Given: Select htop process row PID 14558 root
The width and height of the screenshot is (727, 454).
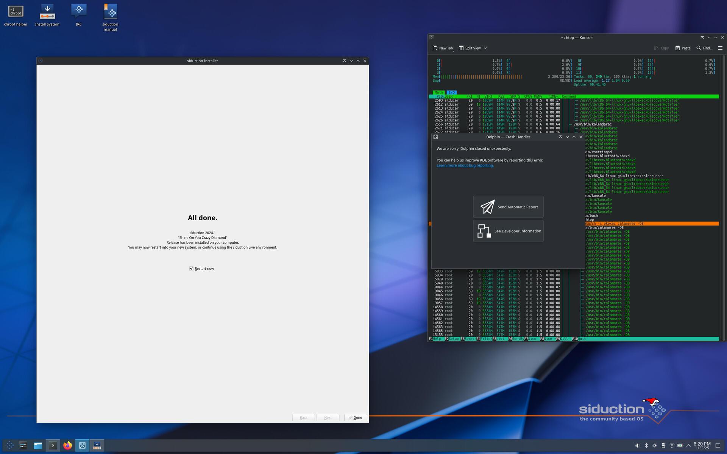Looking at the screenshot, I should coord(574,307).
